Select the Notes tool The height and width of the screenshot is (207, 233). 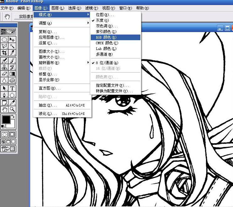[x=4, y=103]
